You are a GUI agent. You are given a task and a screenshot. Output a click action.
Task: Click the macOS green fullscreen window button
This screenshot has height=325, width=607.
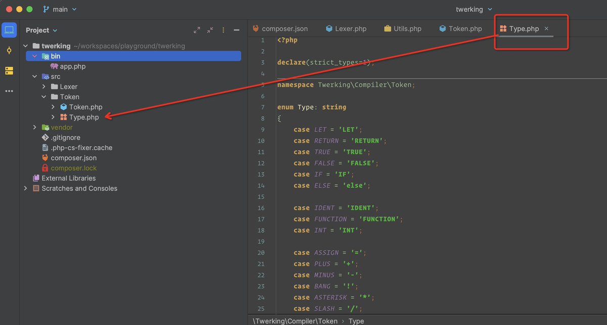pyautogui.click(x=29, y=9)
